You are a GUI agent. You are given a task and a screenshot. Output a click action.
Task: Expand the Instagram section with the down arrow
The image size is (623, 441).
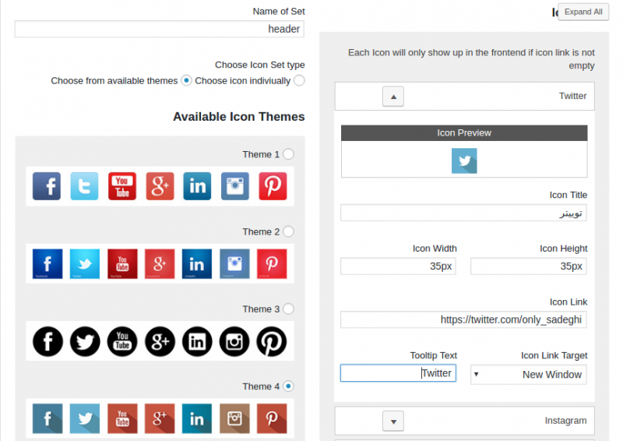(x=393, y=421)
